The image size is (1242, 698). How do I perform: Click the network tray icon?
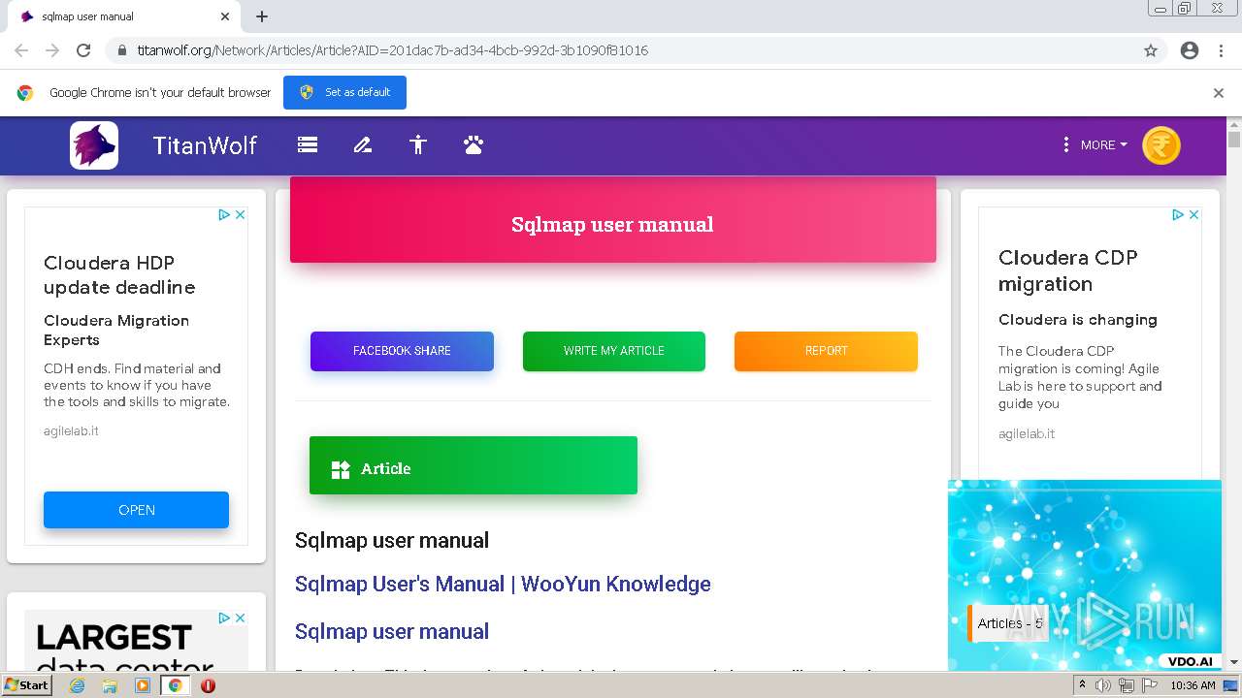click(1127, 685)
